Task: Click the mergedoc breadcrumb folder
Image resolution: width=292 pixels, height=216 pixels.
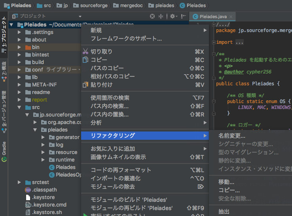Action: coord(128,6)
